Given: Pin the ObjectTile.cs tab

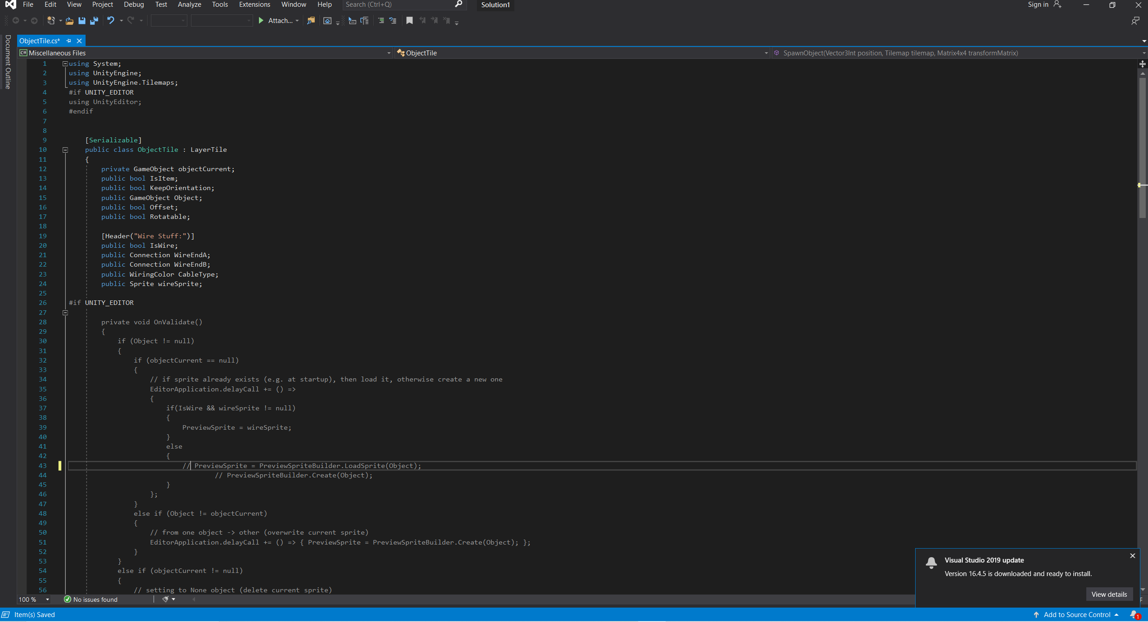Looking at the screenshot, I should [x=68, y=41].
